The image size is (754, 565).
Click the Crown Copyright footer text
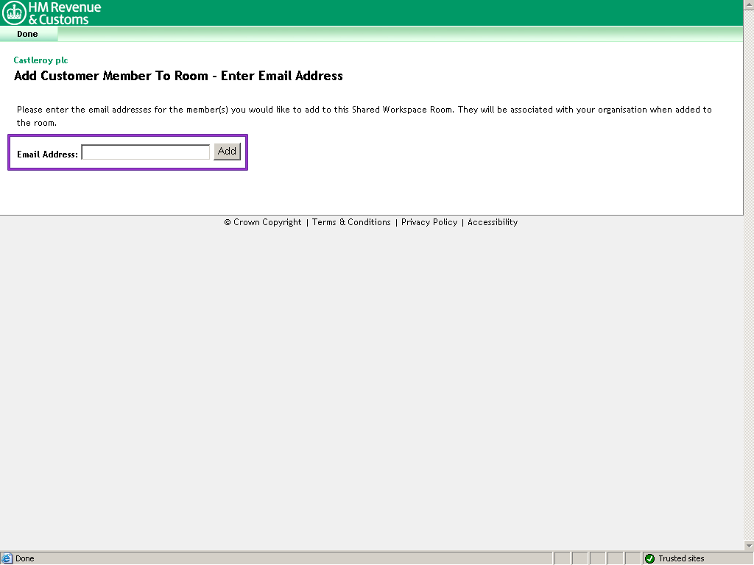[x=263, y=222]
